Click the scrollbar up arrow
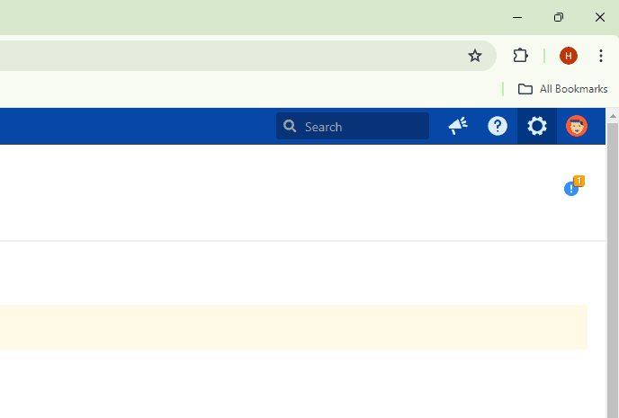 [613, 116]
